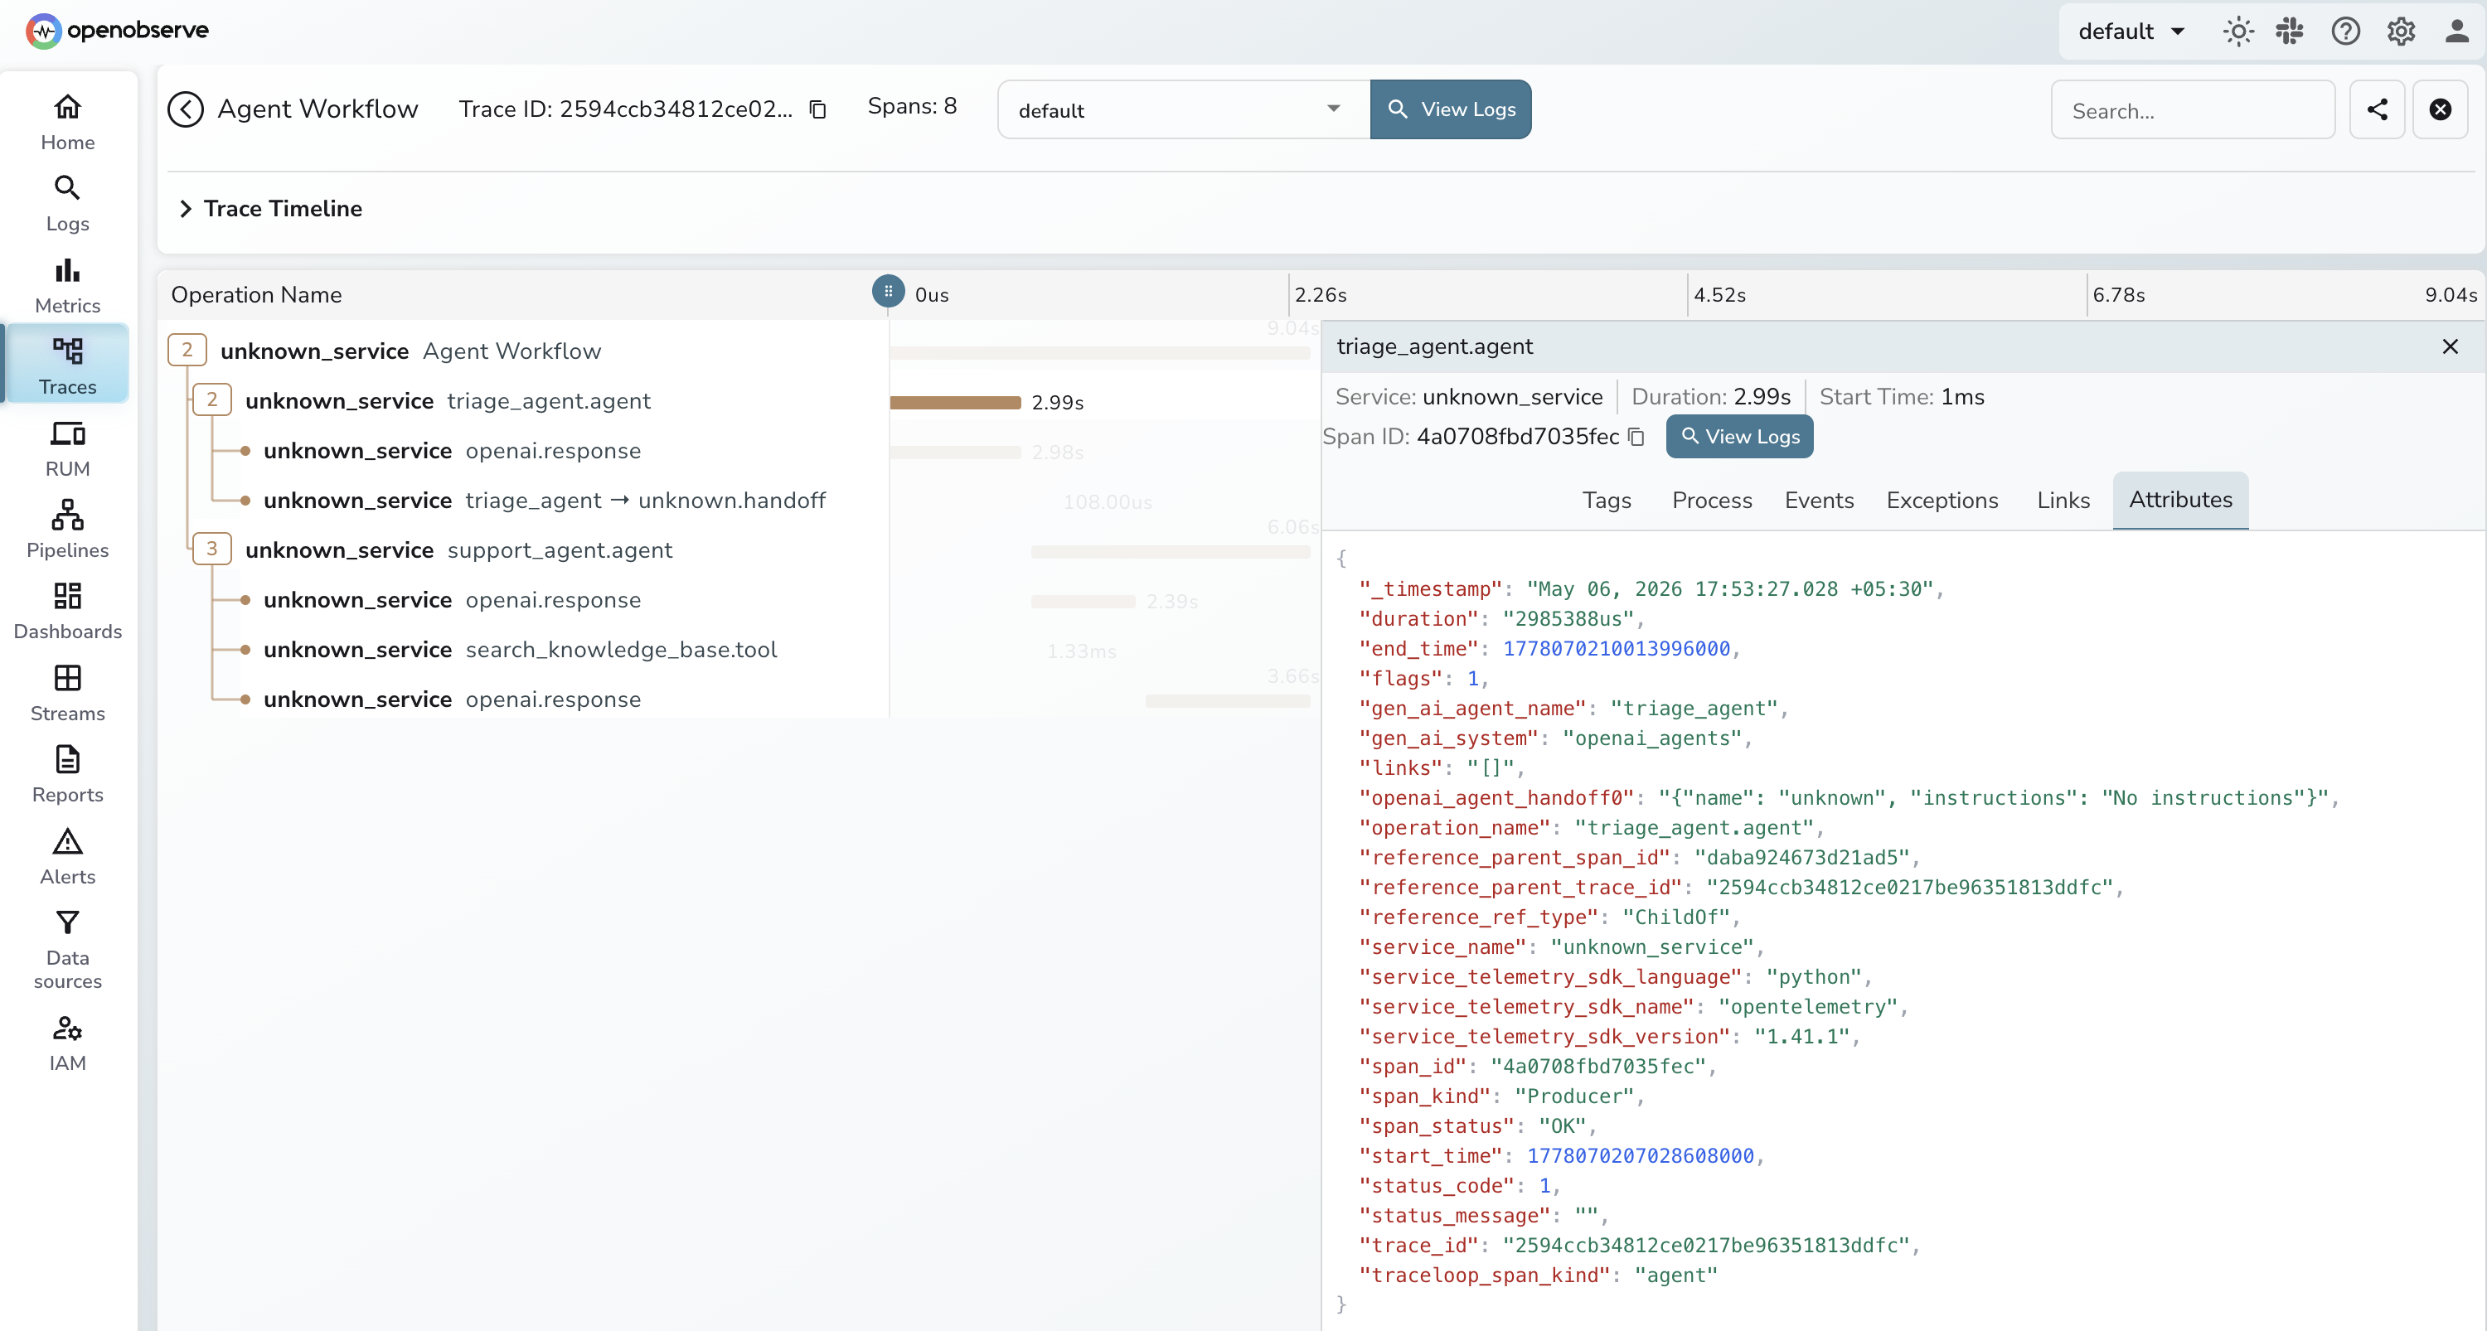Viewport: 2487px width, 1331px height.
Task: Switch to the Process tab
Action: [1712, 500]
